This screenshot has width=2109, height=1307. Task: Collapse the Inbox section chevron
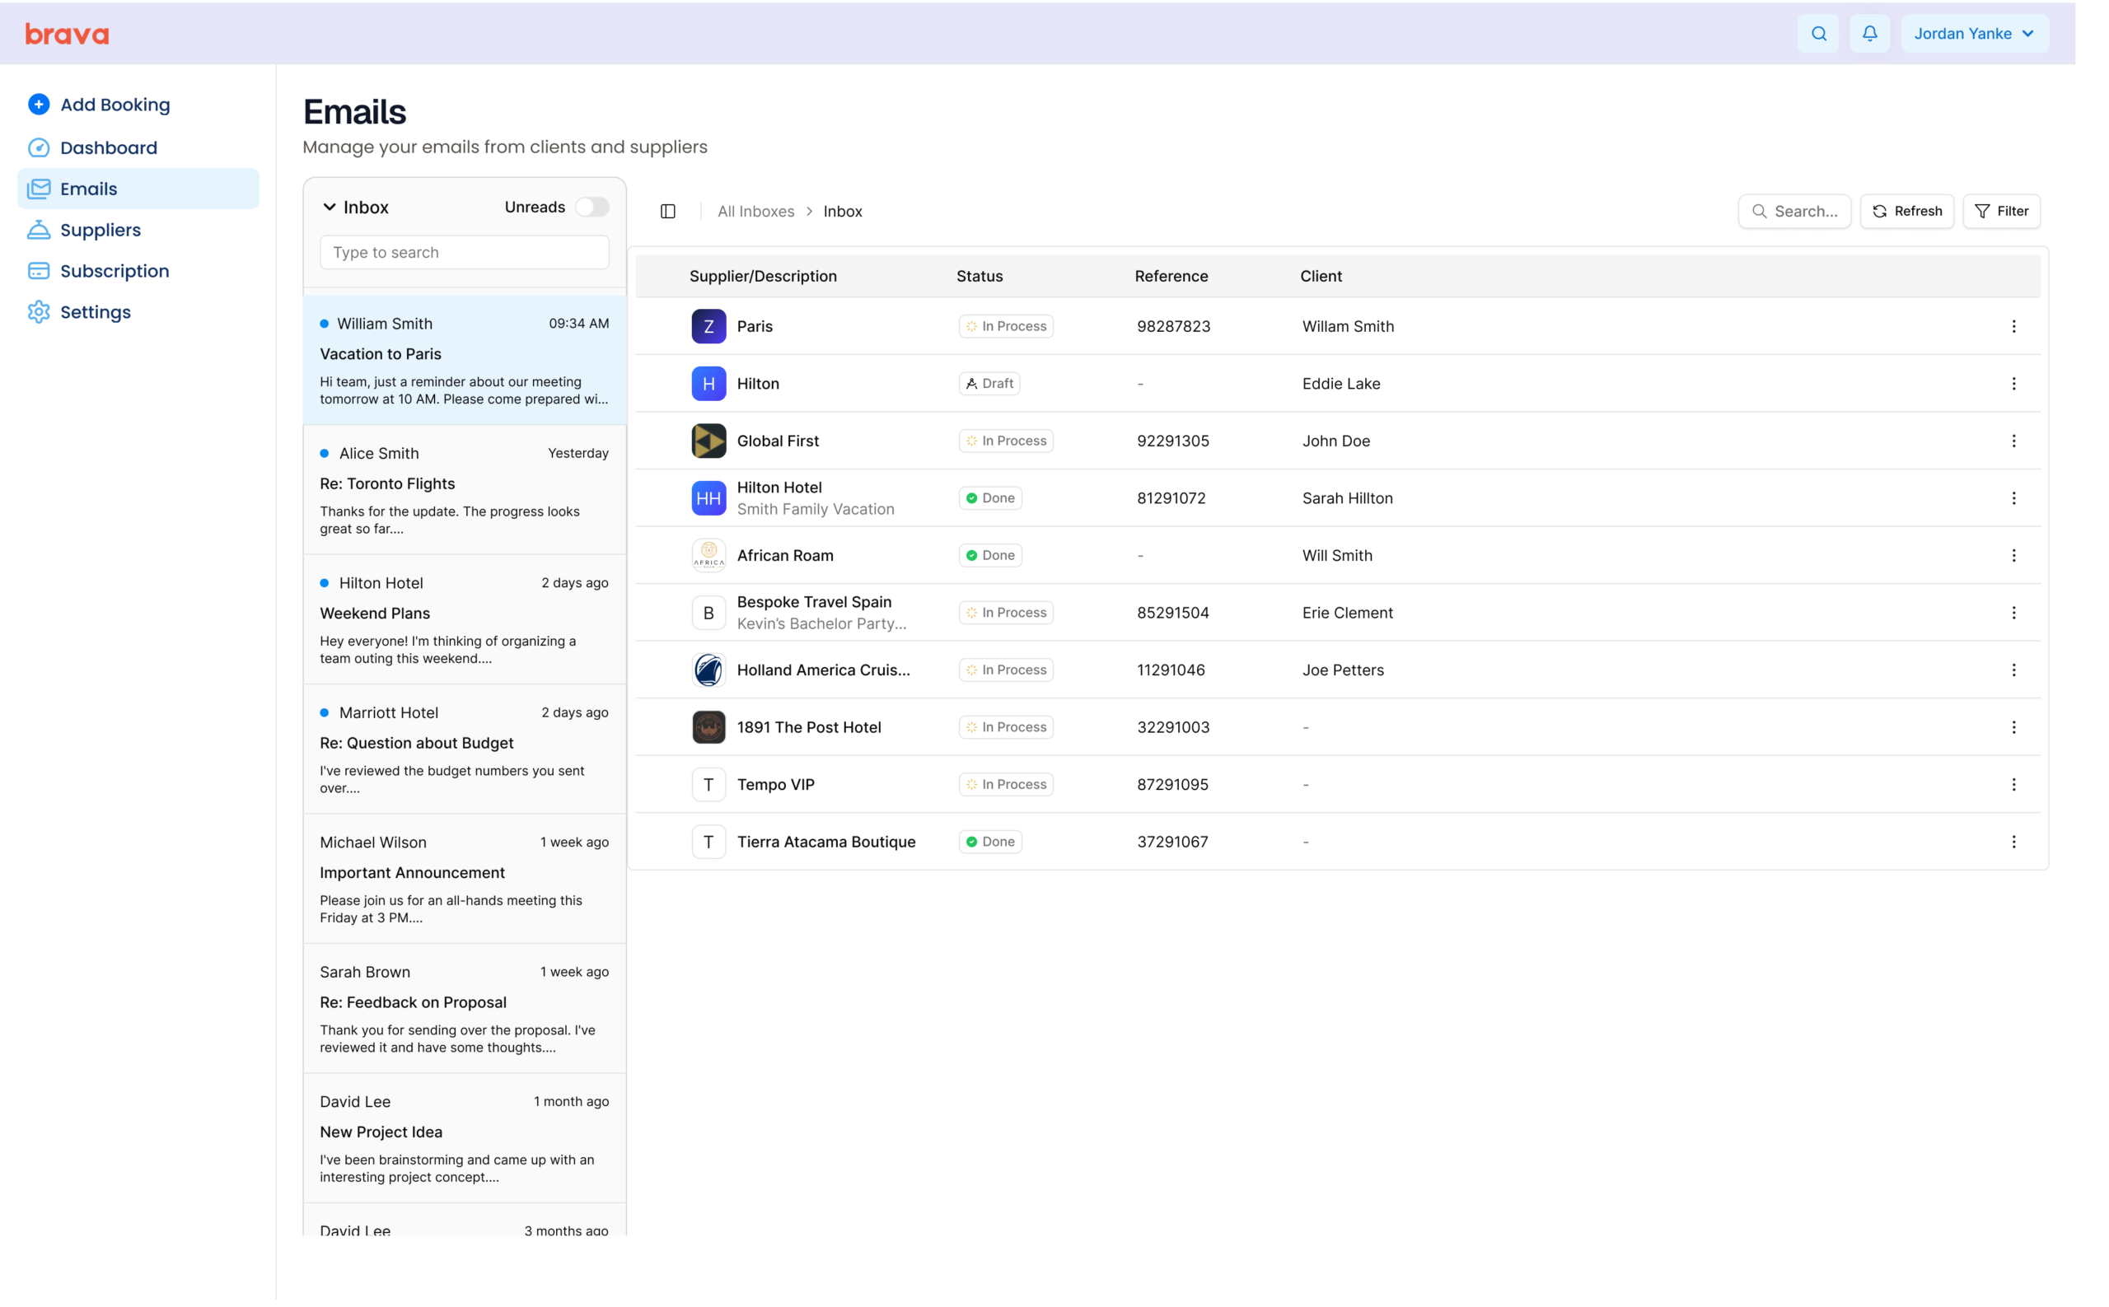coord(330,208)
